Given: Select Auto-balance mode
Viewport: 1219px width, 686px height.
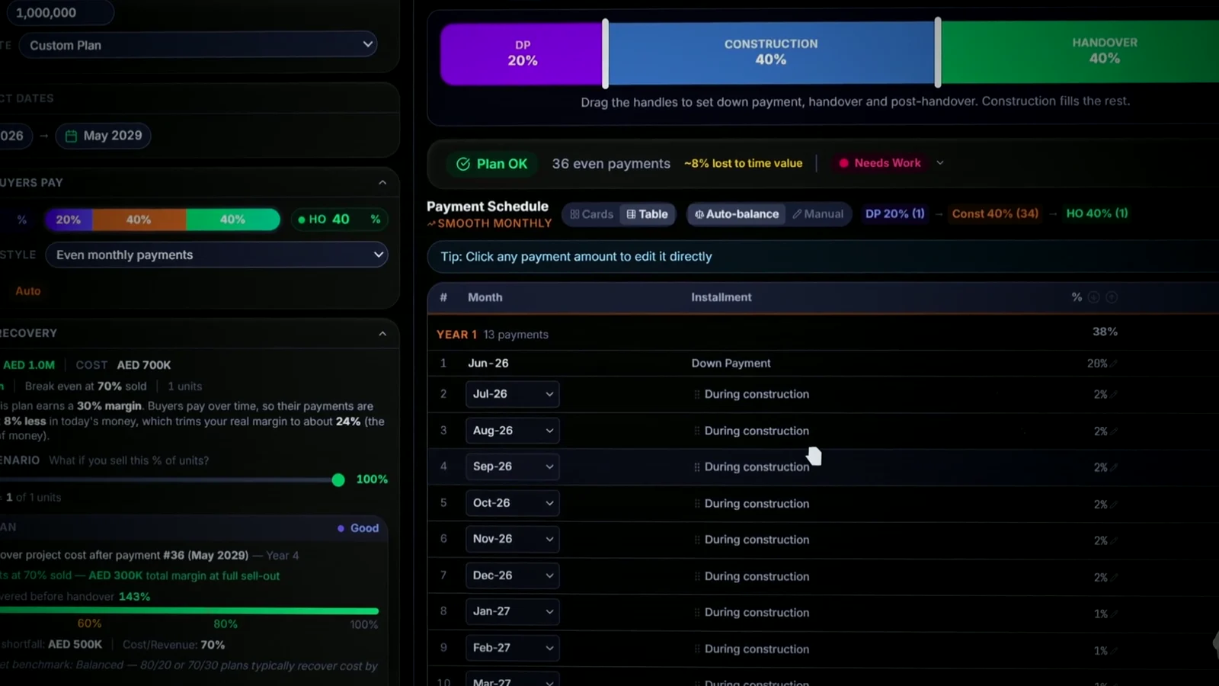Looking at the screenshot, I should pos(737,214).
